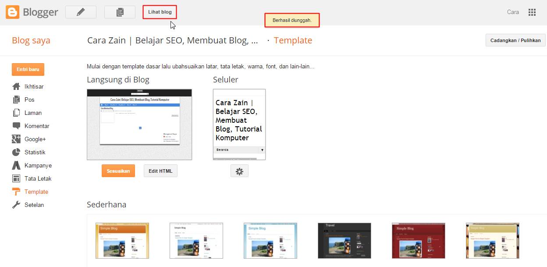The width and height of the screenshot is (547, 267).
Task: Open the Edit HTML editor
Action: point(160,171)
